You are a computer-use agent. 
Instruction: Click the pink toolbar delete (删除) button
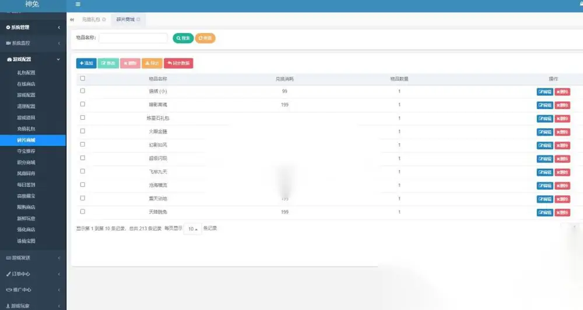pos(130,63)
